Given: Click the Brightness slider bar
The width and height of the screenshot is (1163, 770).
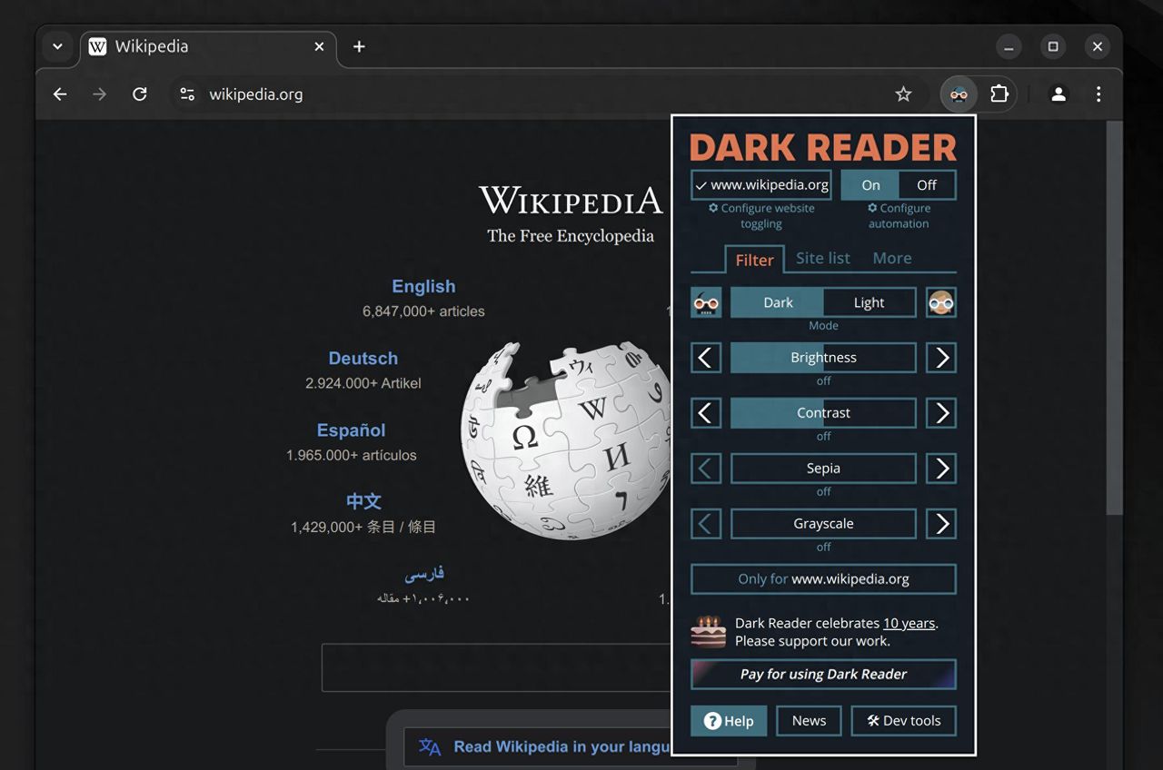Looking at the screenshot, I should click(823, 358).
